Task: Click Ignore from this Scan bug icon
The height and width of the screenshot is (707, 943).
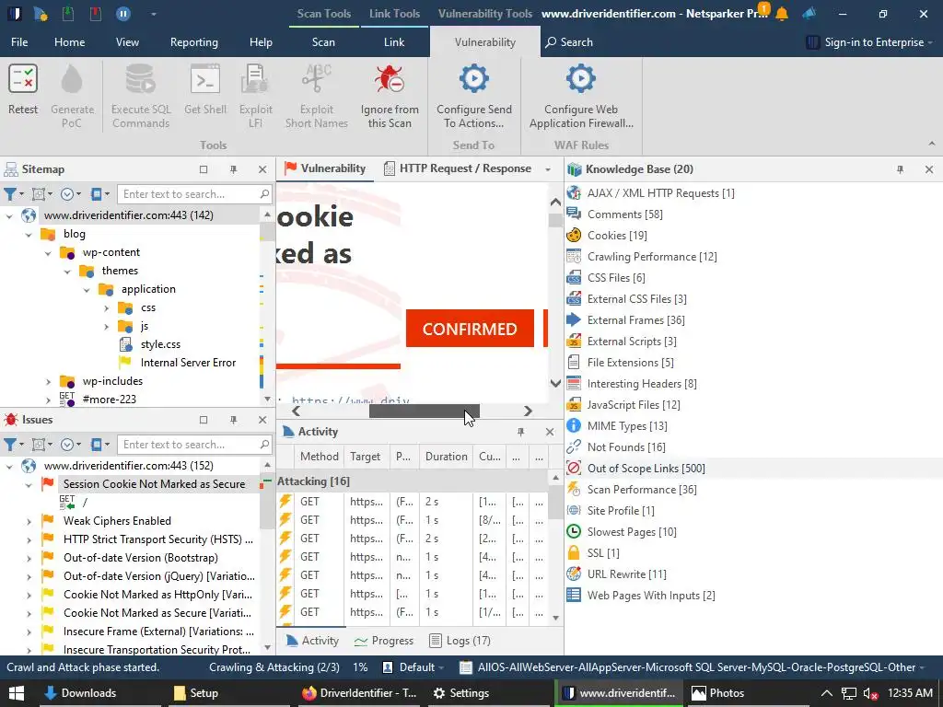Action: click(390, 79)
